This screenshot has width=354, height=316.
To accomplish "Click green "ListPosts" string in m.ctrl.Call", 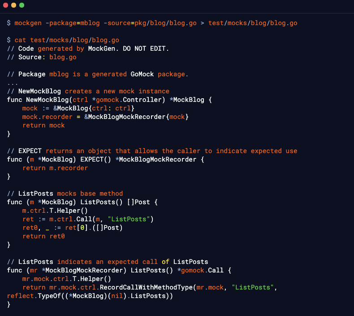I will pyautogui.click(x=133, y=219).
